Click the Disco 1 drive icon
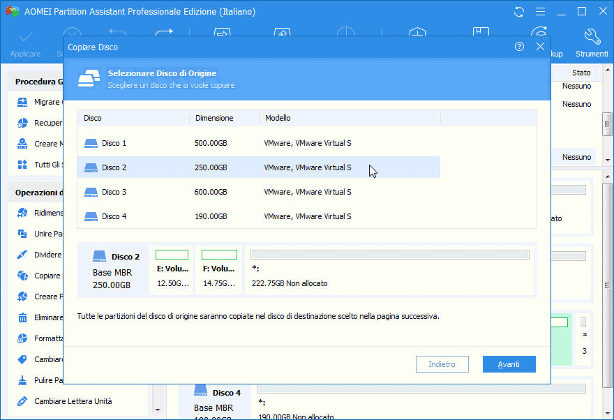 [x=91, y=143]
